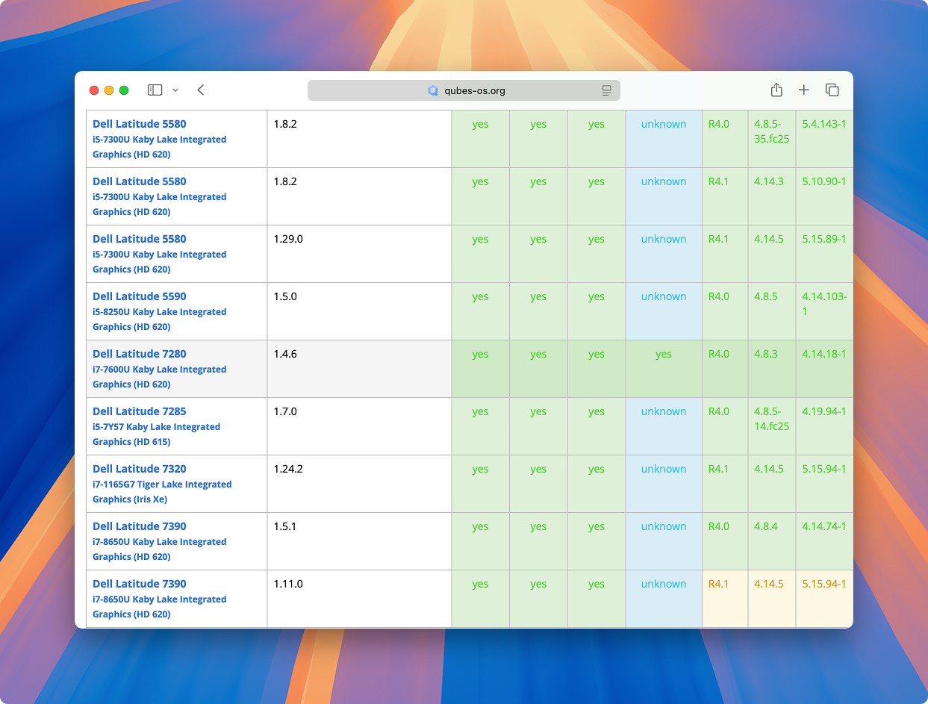Click Xen version 4.8.4
This screenshot has width=928, height=704.
[766, 526]
